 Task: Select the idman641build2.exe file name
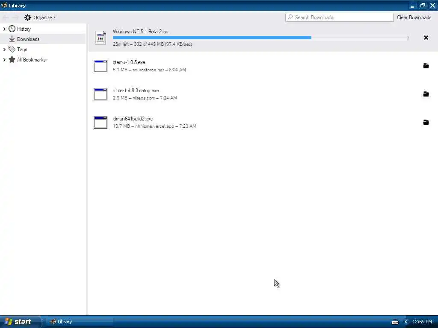click(133, 119)
